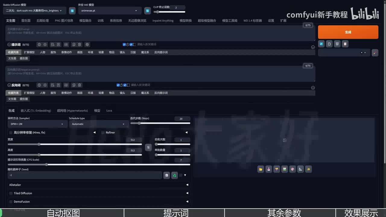Send image to img2img via picture icon
This screenshot has height=217, width=386.
[x=284, y=169]
